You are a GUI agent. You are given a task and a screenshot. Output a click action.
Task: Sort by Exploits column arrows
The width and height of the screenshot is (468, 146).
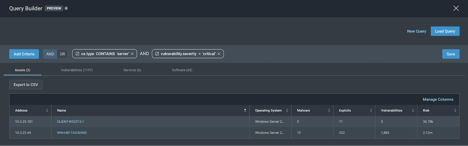371,110
